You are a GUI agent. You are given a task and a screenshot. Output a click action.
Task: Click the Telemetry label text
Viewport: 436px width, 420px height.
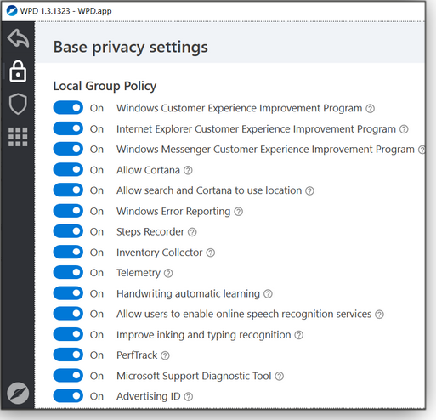(139, 273)
